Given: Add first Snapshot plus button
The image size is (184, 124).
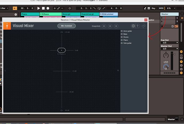Looking at the screenshot, I should pos(104,26).
